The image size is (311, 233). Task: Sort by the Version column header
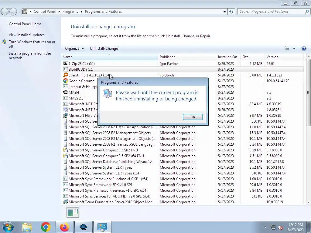coord(284,57)
